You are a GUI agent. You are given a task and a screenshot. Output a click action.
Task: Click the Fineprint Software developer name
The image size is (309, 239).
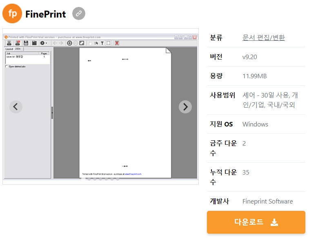(267, 201)
